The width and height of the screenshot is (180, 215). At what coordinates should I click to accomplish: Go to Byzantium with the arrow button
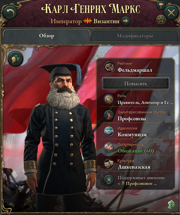point(126,21)
